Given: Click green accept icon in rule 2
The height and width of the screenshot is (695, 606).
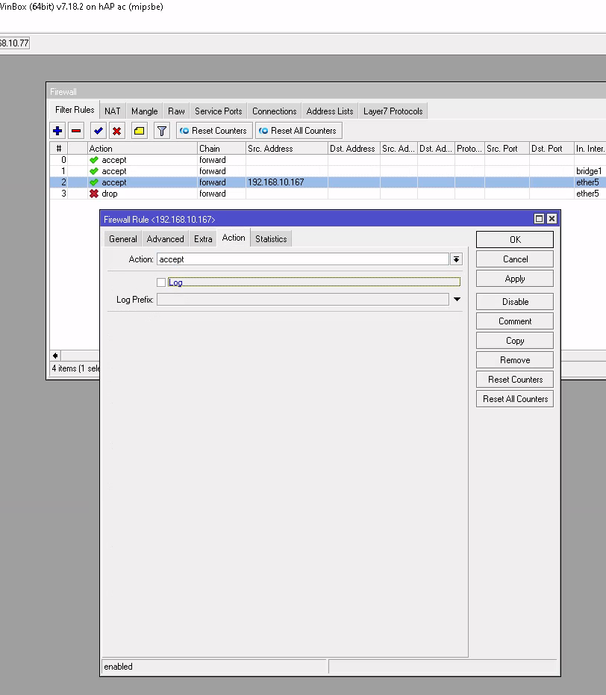Looking at the screenshot, I should (94, 182).
